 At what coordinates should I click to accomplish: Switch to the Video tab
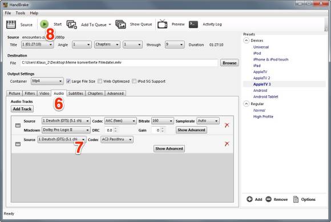(x=45, y=93)
